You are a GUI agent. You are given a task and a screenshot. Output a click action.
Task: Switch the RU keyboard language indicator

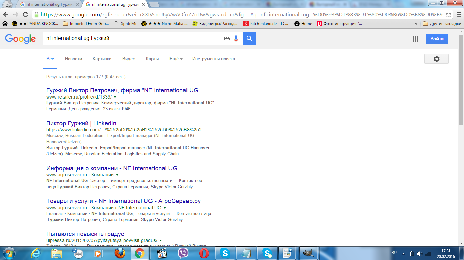[x=394, y=253]
